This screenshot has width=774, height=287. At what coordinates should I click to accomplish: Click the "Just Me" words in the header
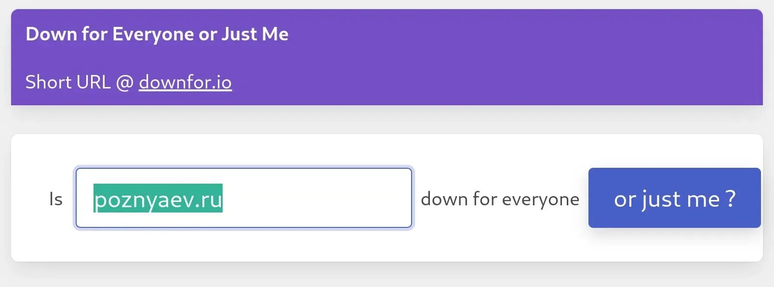coord(254,34)
